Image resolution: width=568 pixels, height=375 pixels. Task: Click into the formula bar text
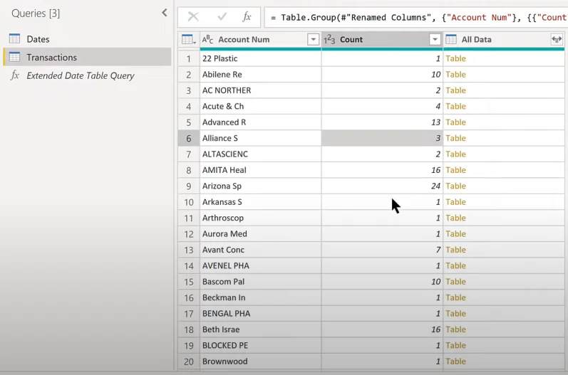(416, 17)
